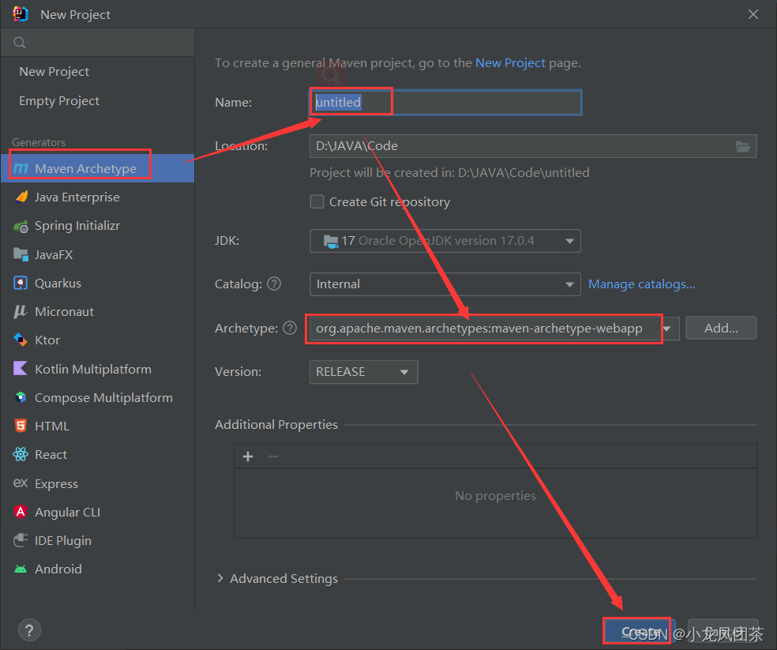Select Quarkus in Generators list
The image size is (777, 650).
98,283
